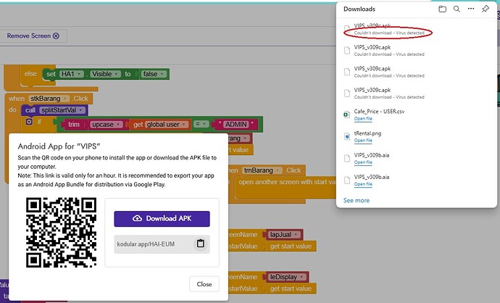
Task: Select the second VIPS_v309c.apk download entry
Action: [416, 51]
